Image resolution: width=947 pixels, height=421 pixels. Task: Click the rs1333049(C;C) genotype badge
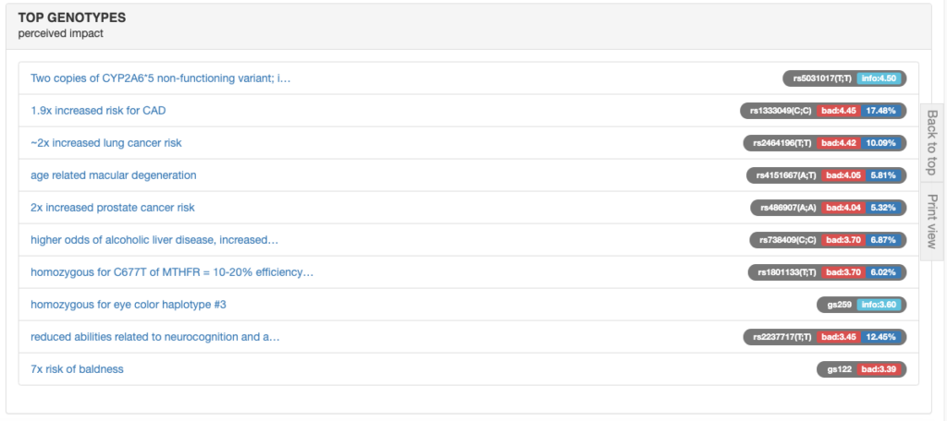click(779, 111)
